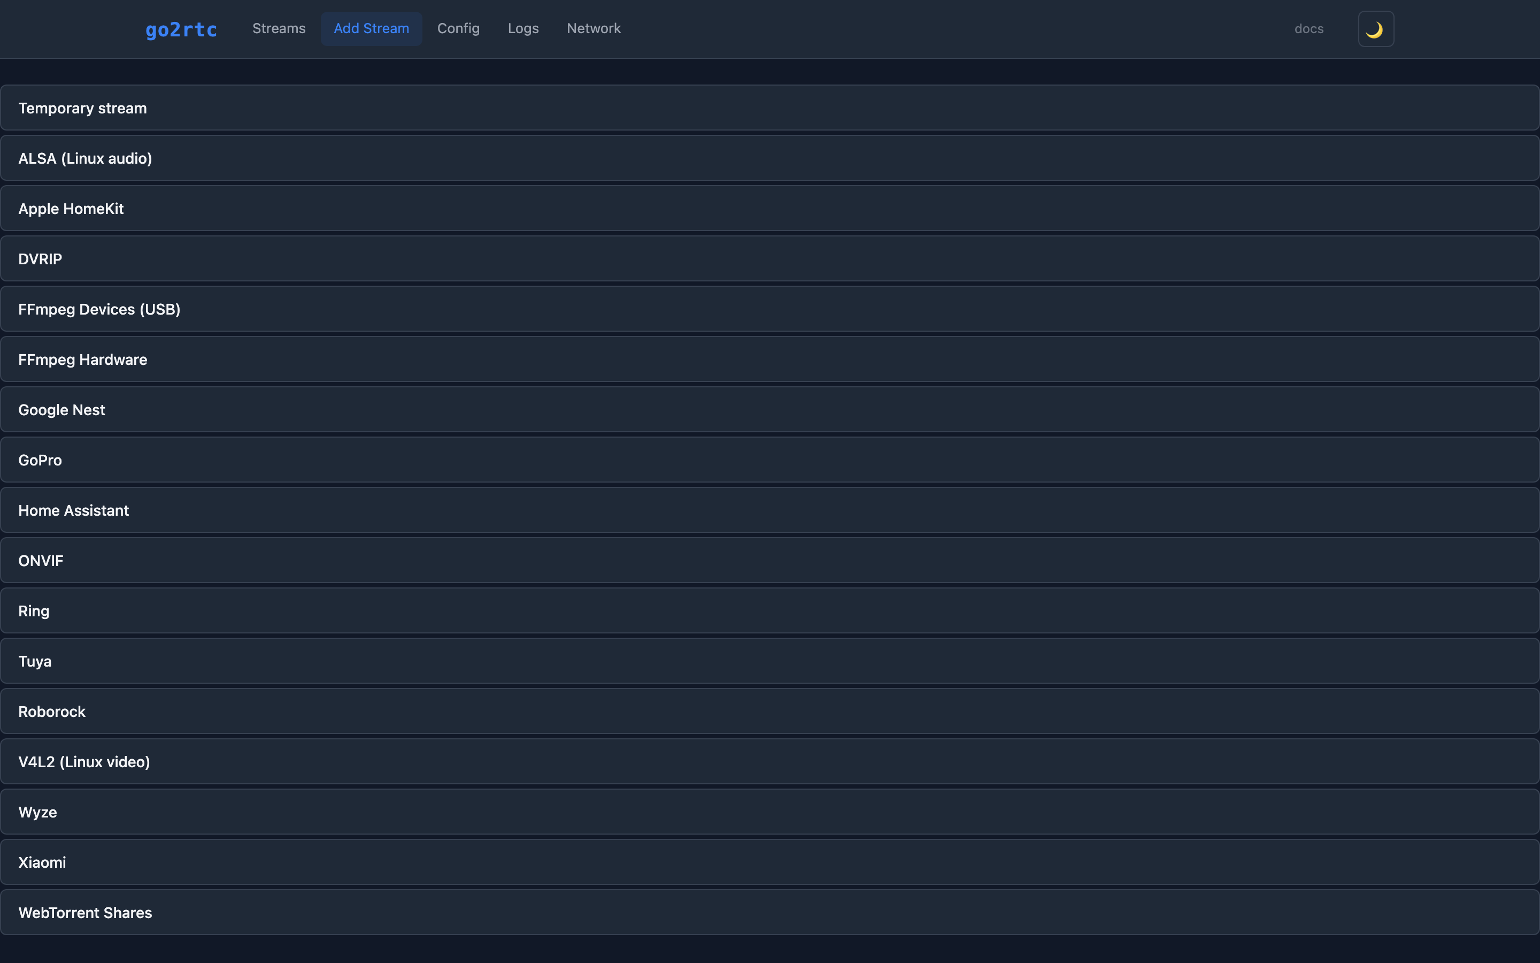Switch to the Streams tab
Screen dimensions: 1540x963
(x=279, y=29)
